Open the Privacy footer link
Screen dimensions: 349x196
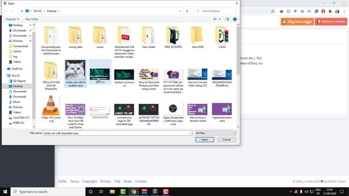(x=105, y=181)
